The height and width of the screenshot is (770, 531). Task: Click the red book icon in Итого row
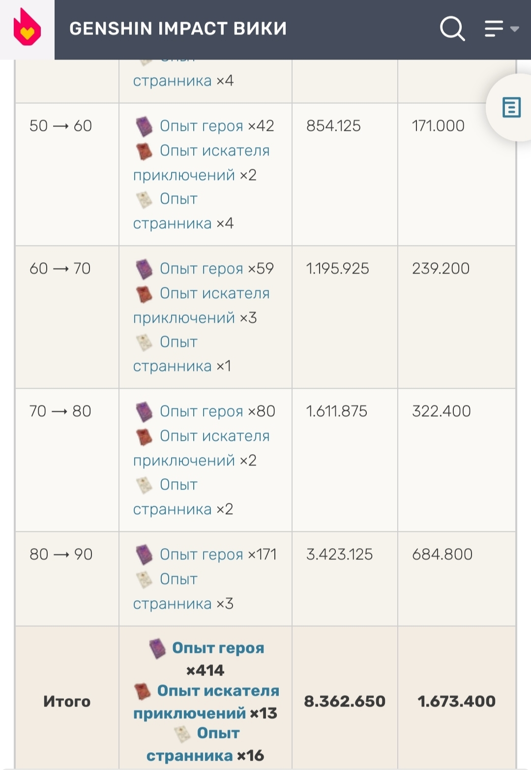pyautogui.click(x=142, y=691)
